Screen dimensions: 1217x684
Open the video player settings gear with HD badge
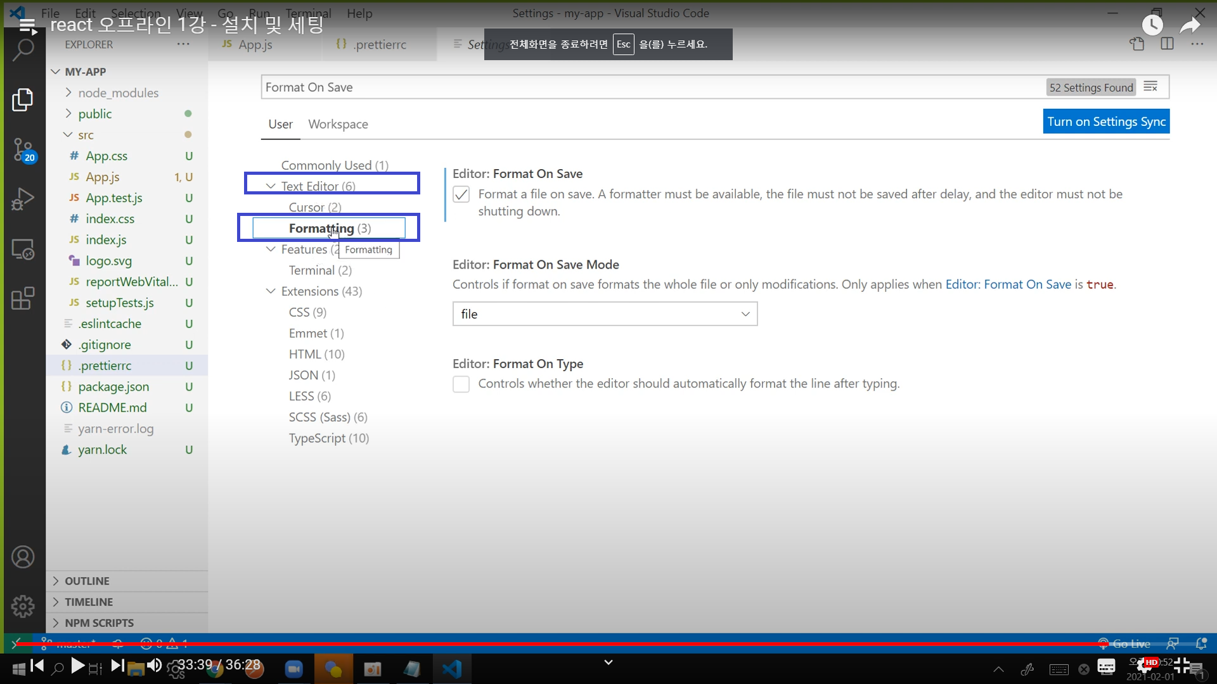pyautogui.click(x=1147, y=666)
